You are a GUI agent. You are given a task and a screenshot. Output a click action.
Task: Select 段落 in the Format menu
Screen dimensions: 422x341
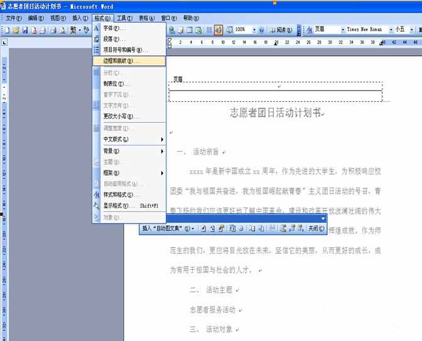point(129,39)
